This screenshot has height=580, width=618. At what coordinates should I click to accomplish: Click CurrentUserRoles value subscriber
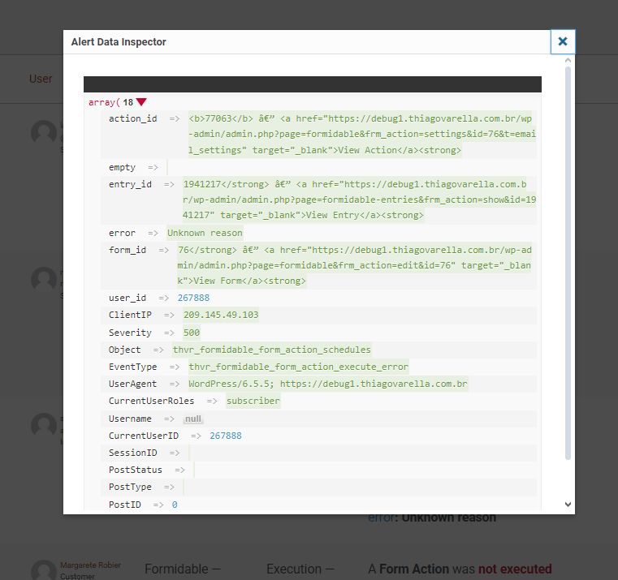[x=253, y=401]
